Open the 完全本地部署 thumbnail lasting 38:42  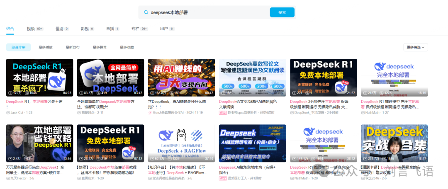pyautogui.click(x=324, y=143)
